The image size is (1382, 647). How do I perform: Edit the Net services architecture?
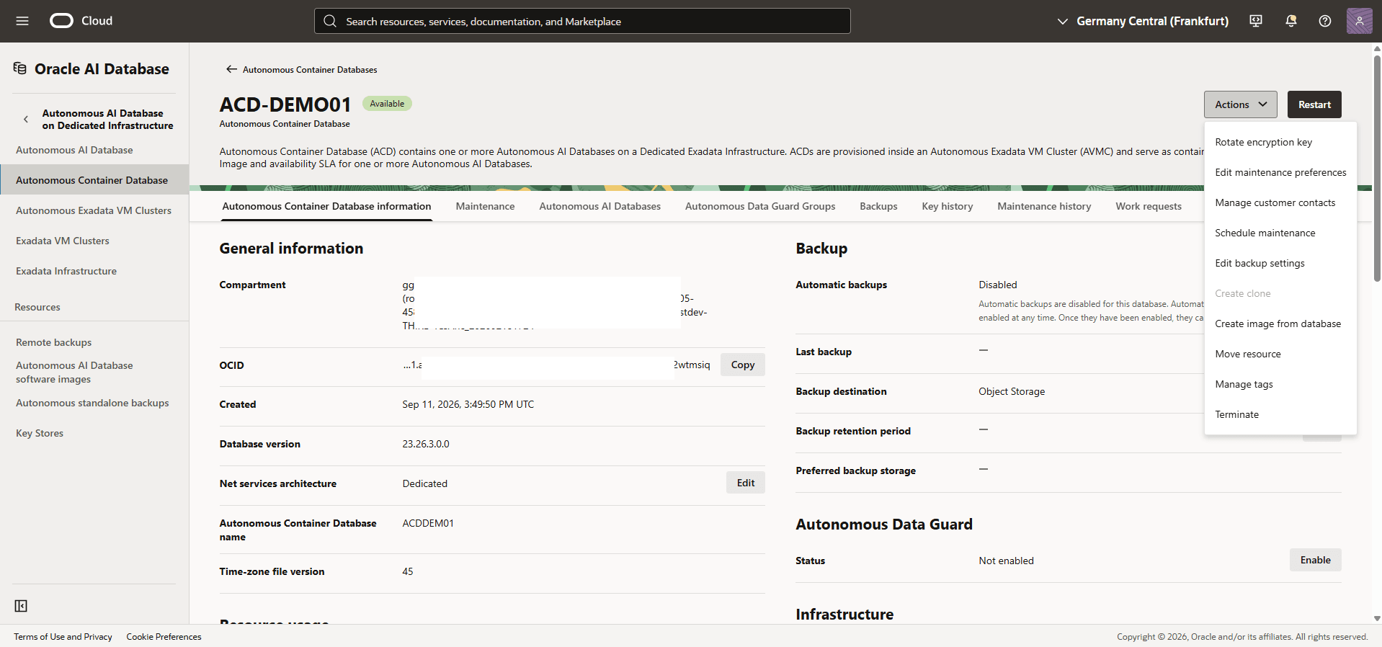(x=745, y=483)
